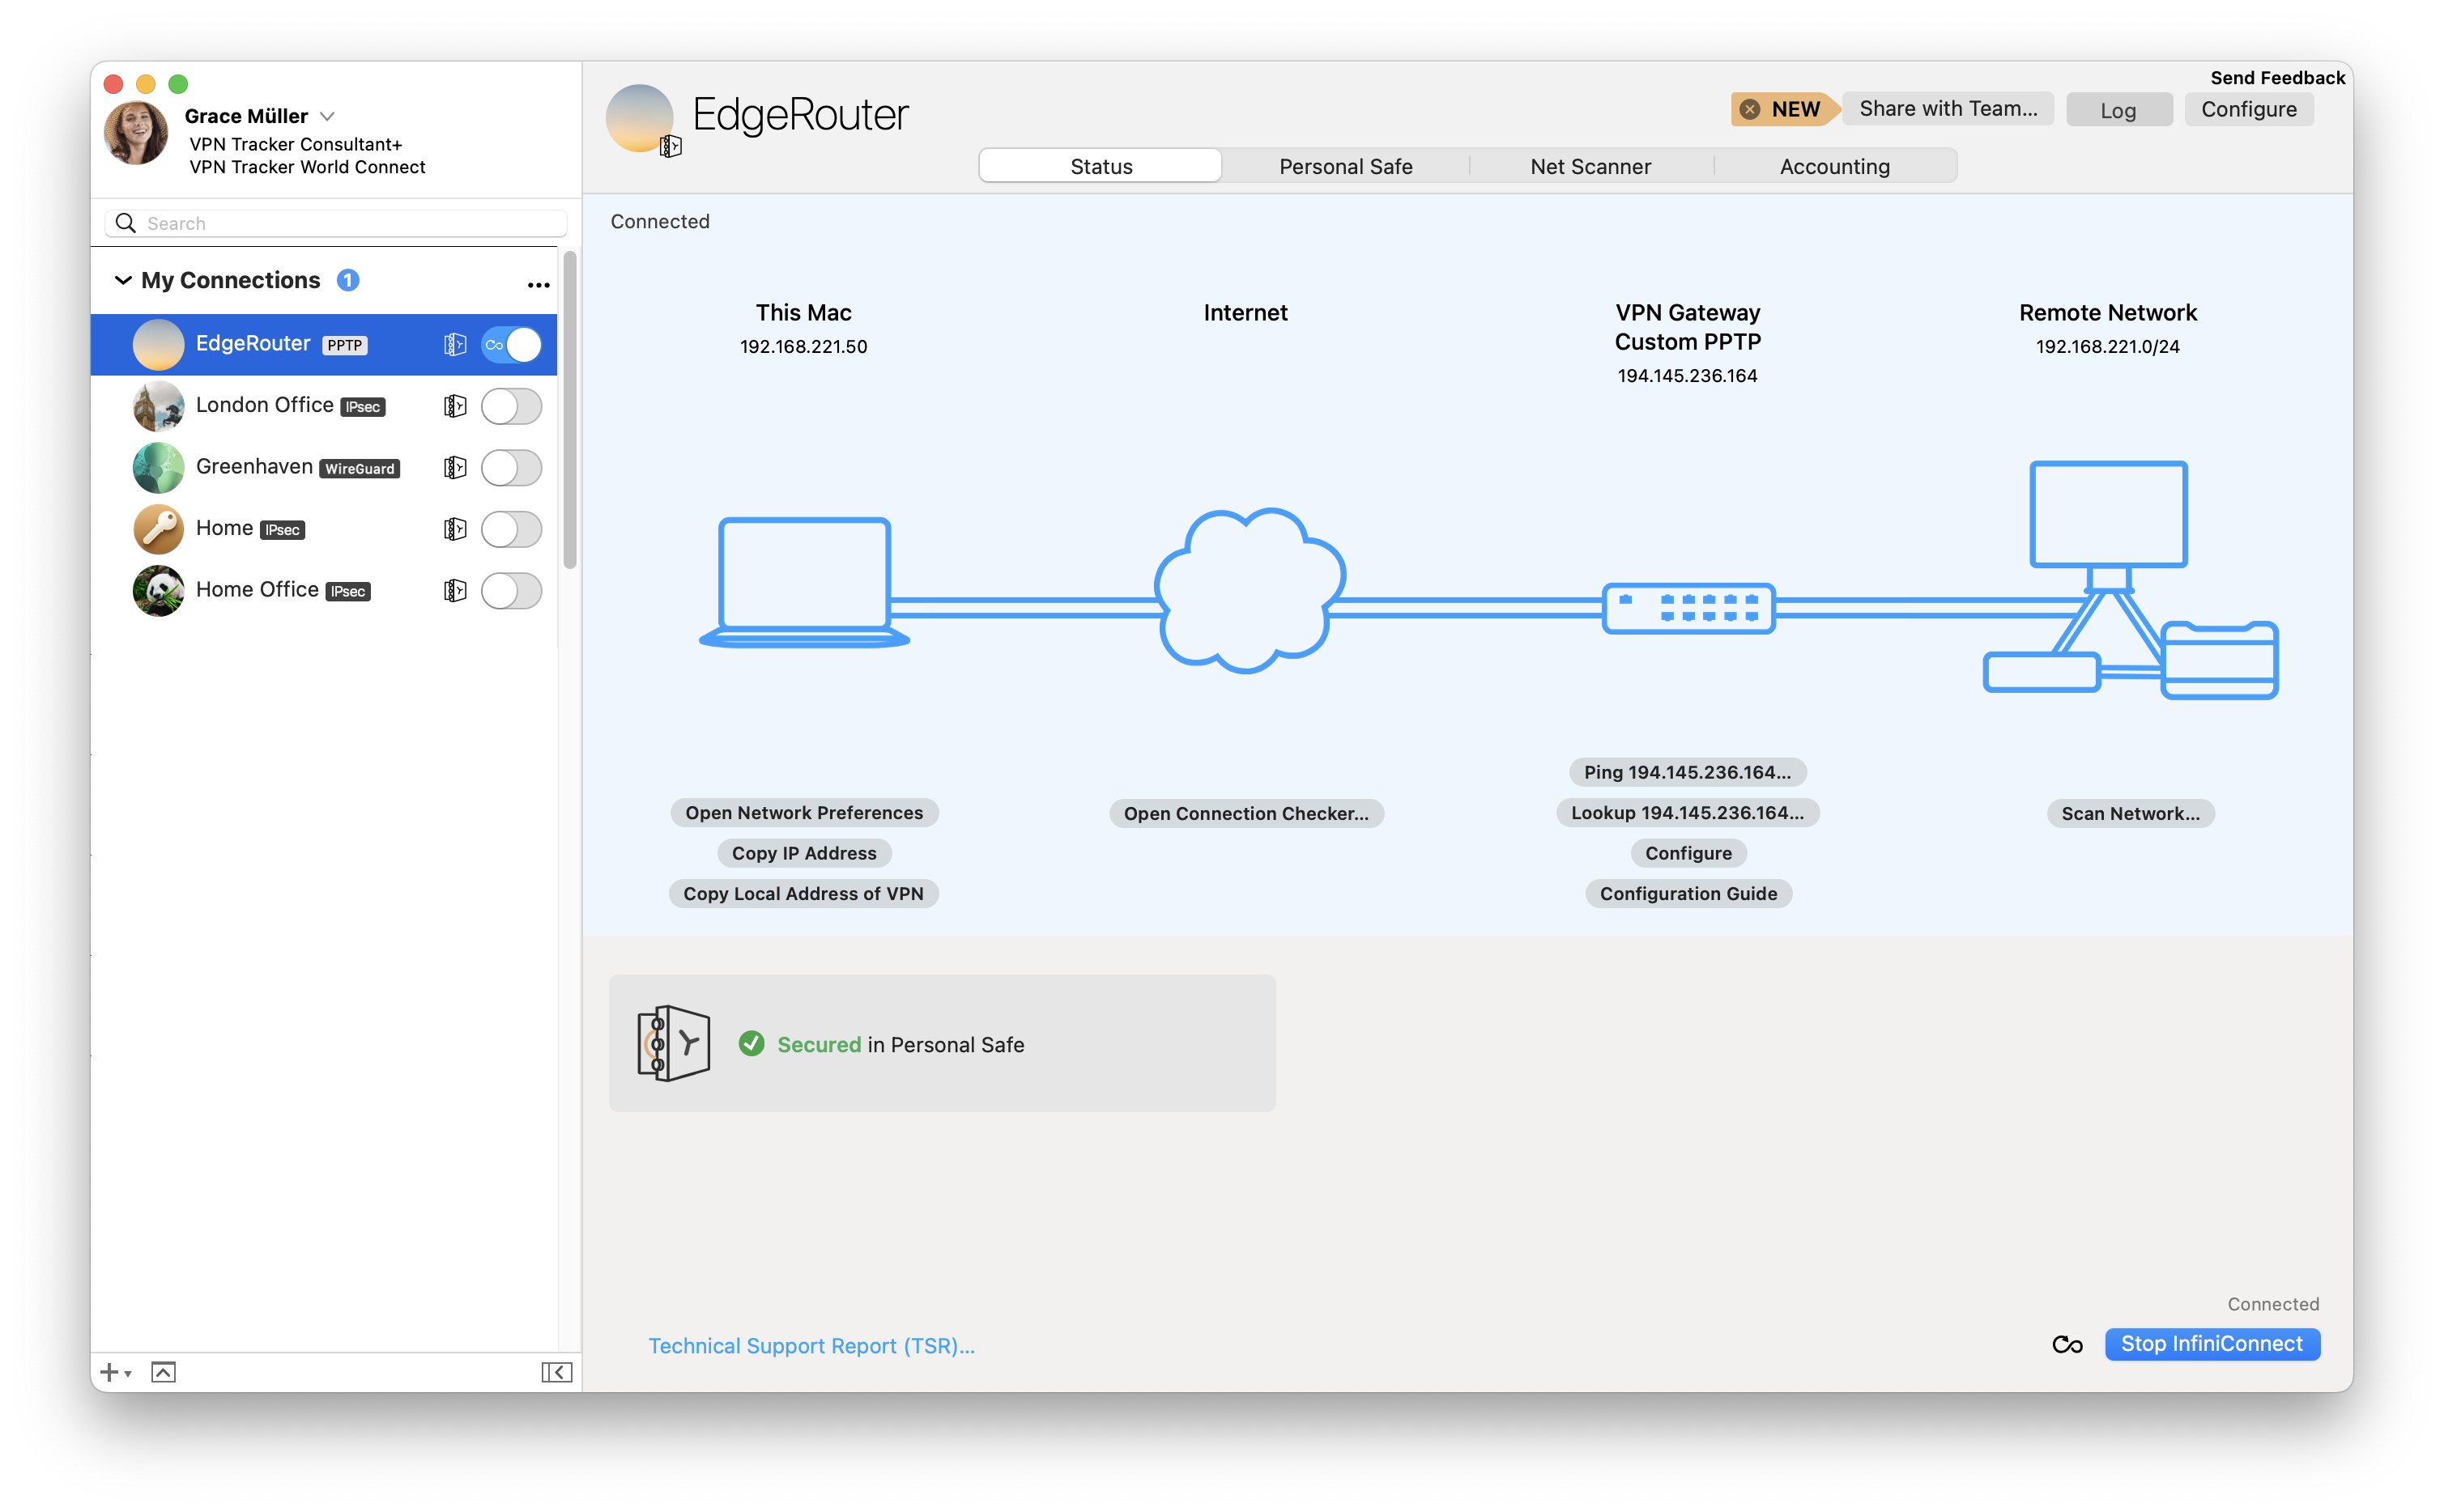Click the hide sidebar icon at bottom left

(x=556, y=1372)
